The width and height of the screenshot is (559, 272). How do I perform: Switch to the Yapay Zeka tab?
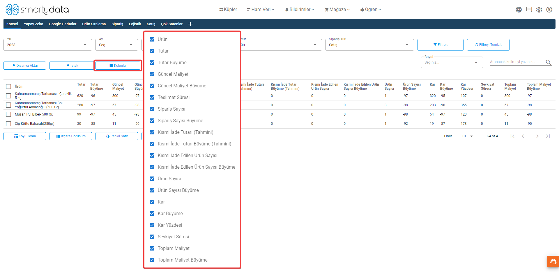click(33, 24)
